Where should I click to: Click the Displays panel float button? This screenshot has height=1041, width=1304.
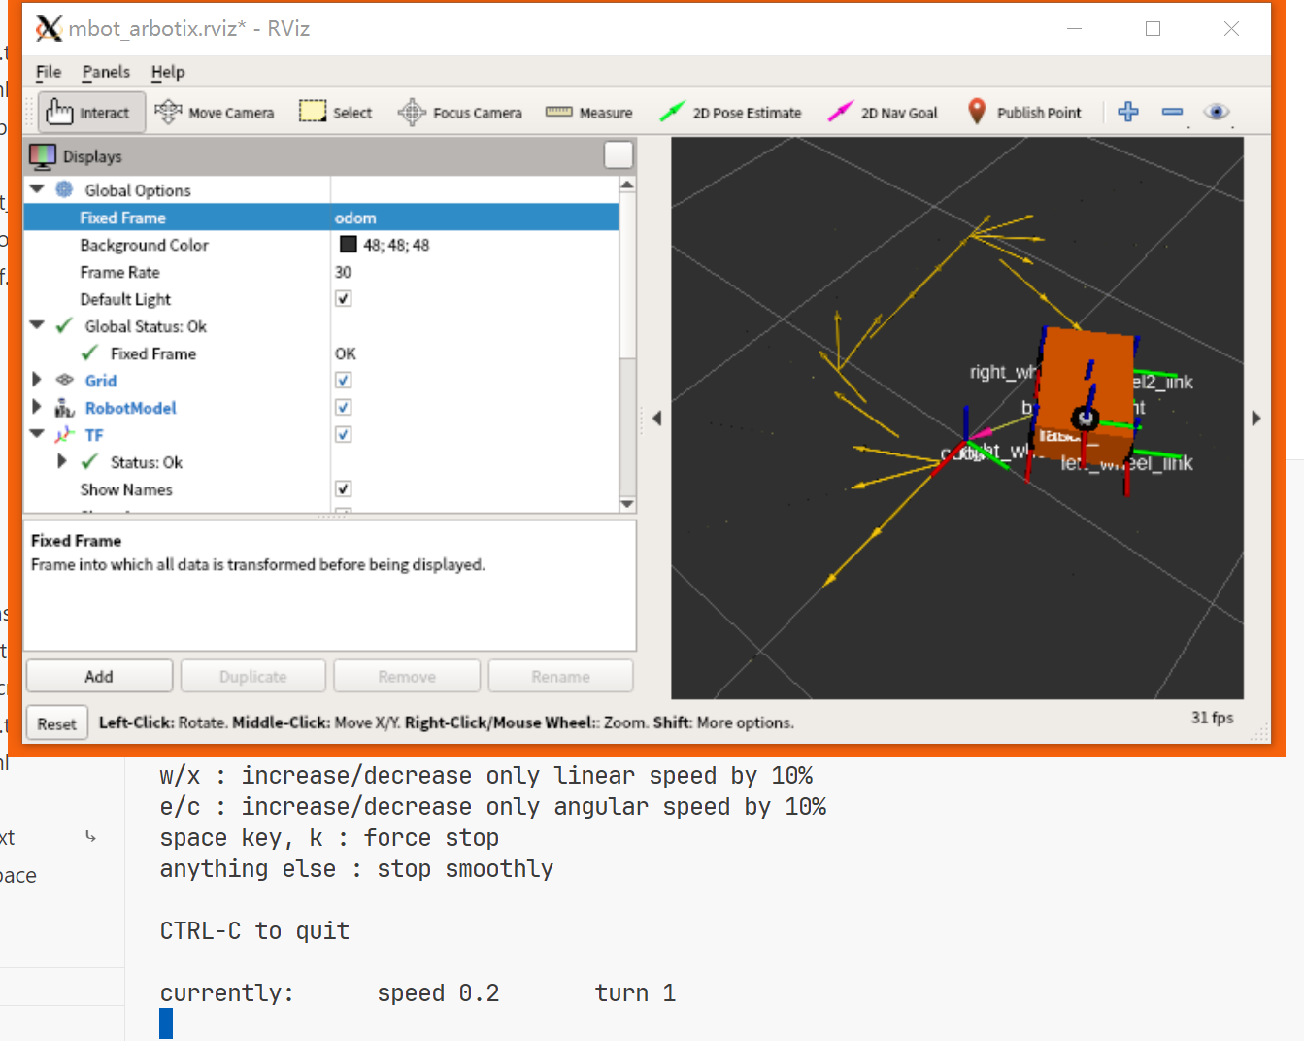coord(619,155)
